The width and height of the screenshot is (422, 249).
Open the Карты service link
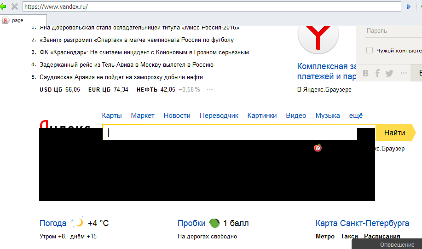click(112, 116)
